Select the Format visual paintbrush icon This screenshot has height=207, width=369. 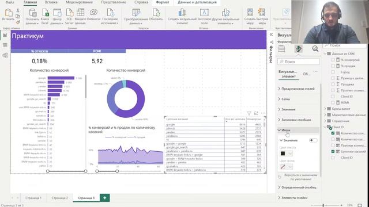299,49
